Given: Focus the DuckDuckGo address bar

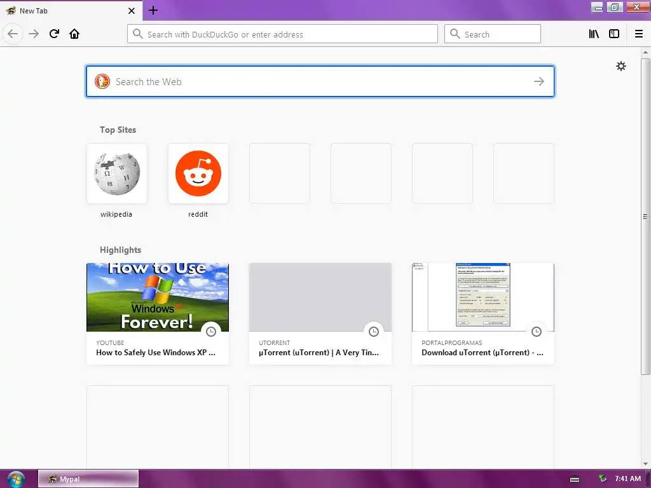Looking at the screenshot, I should (x=282, y=34).
